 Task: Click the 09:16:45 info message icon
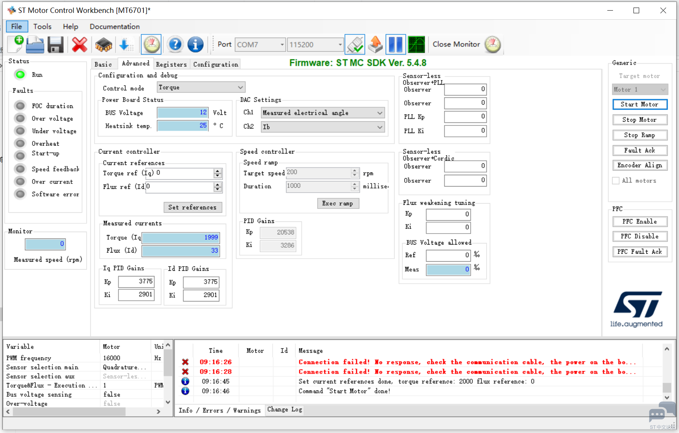coord(185,381)
